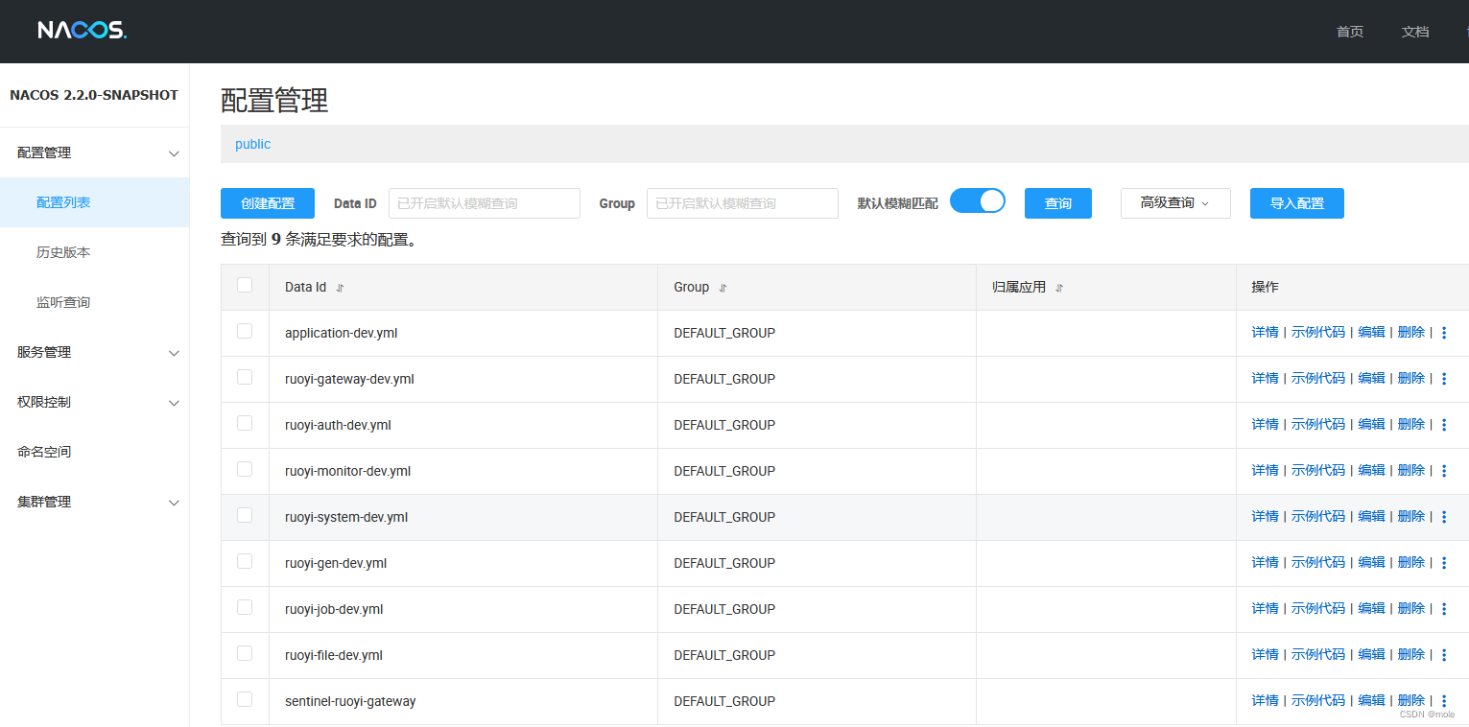
Task: Select the checkbox for ruoyi-system-dev.yml
Action: pyautogui.click(x=245, y=516)
